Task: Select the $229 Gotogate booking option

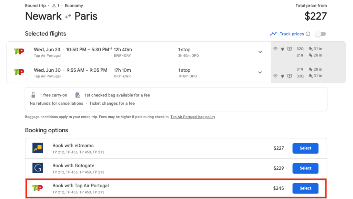Action: click(305, 168)
